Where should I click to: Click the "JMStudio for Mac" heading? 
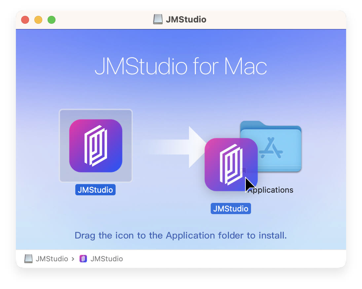[x=181, y=67]
